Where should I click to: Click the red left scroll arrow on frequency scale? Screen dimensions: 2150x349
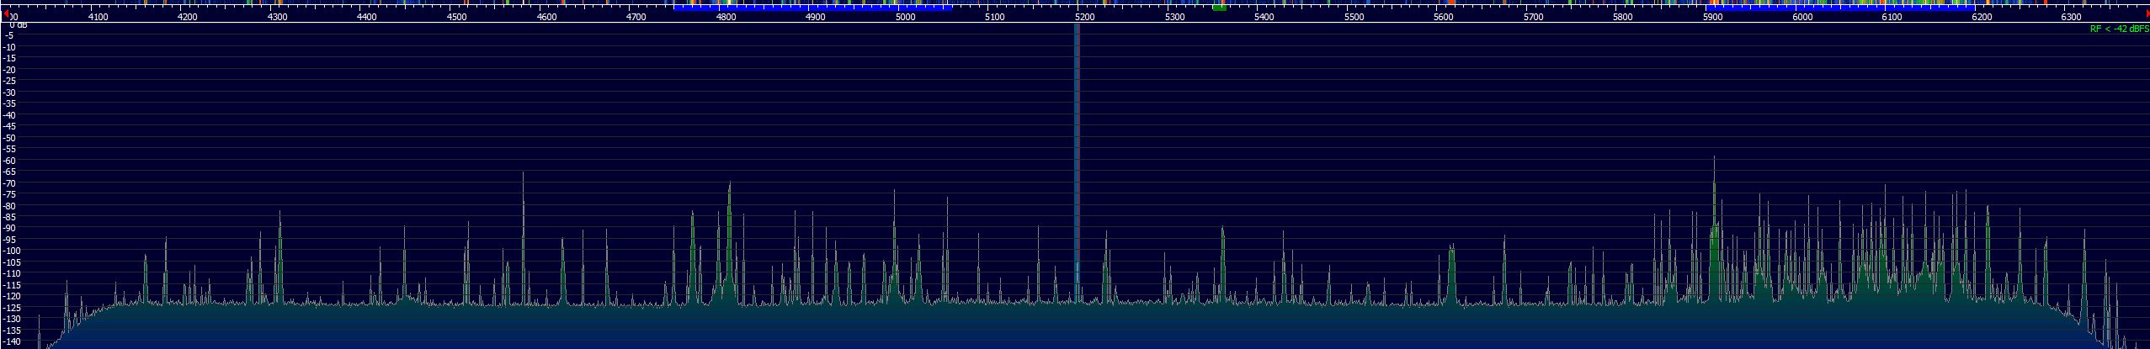coord(7,14)
